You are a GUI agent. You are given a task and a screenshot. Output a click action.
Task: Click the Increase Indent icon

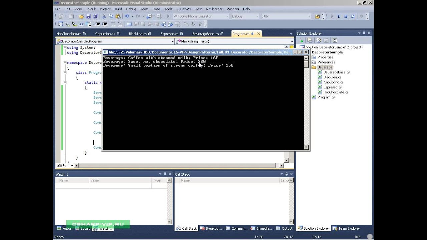point(105,24)
